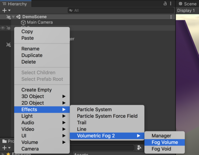Choose Delete from context menu

pyautogui.click(x=42, y=62)
